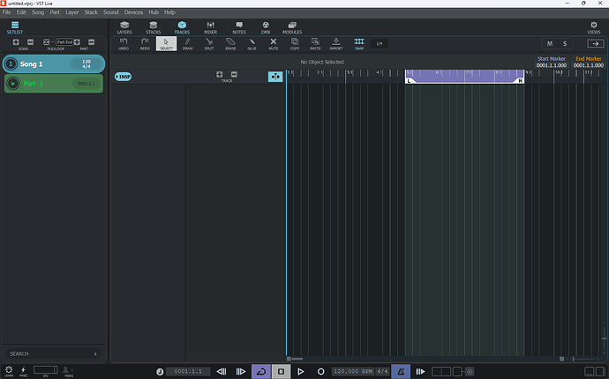Image resolution: width=609 pixels, height=379 pixels.
Task: Click the Search field in setlist
Action: [54, 353]
